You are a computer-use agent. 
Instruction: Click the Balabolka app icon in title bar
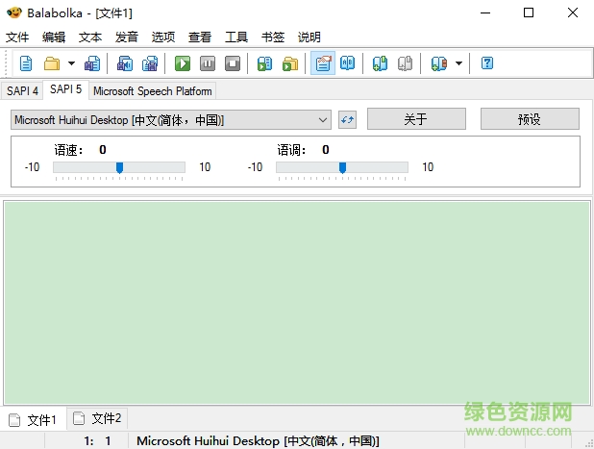14,12
